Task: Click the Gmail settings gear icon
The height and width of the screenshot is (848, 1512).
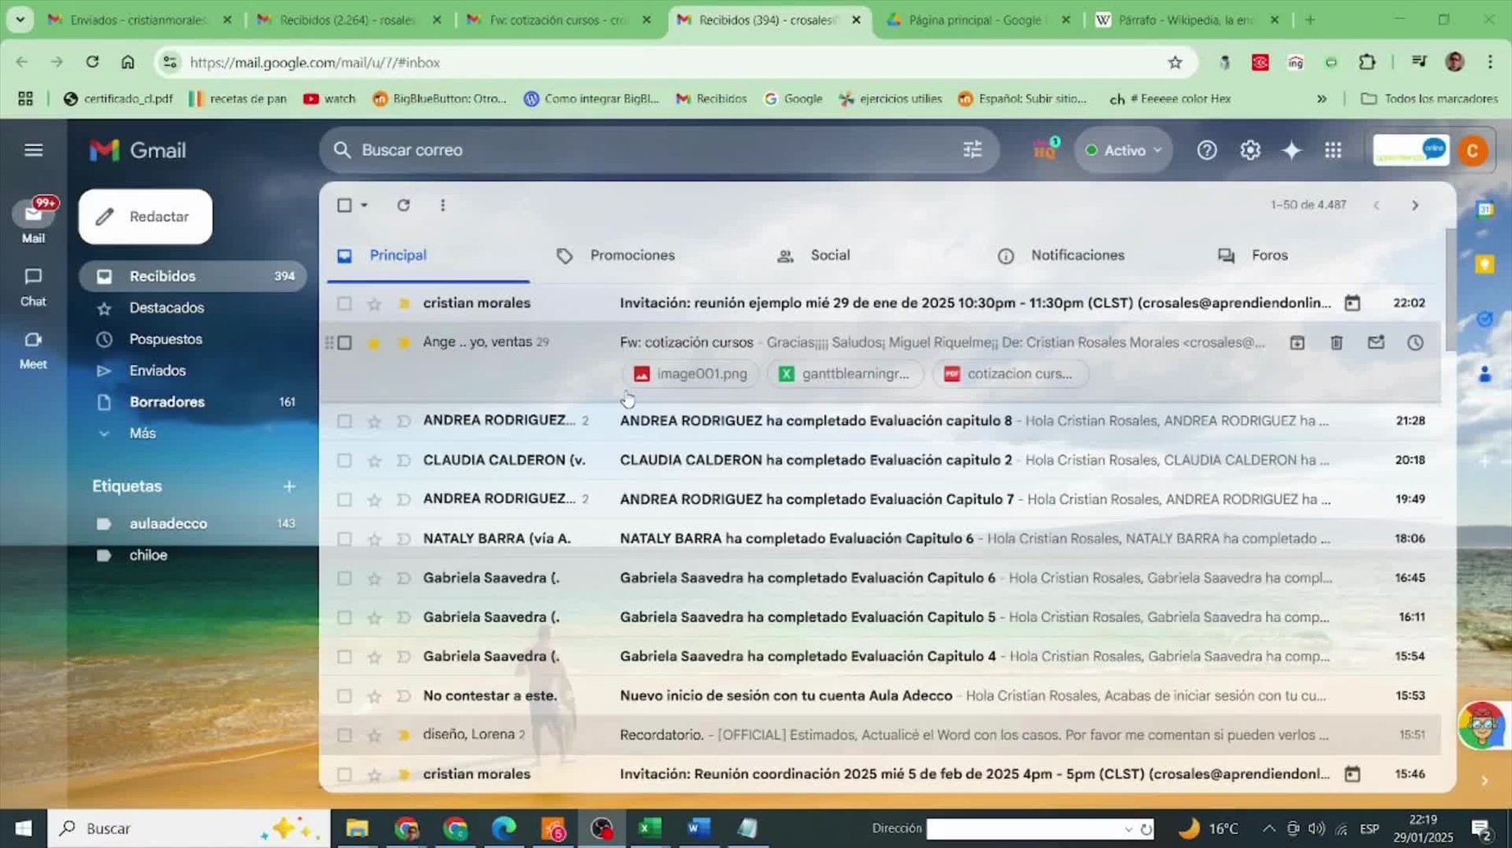Action: click(1250, 150)
